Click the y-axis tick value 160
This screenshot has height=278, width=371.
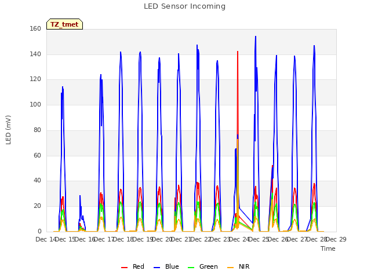click(35, 28)
